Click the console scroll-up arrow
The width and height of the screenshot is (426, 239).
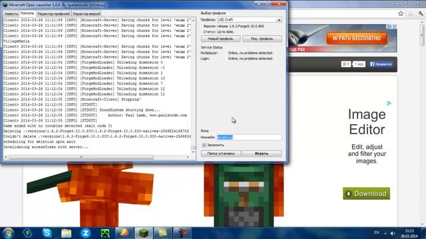(193, 21)
